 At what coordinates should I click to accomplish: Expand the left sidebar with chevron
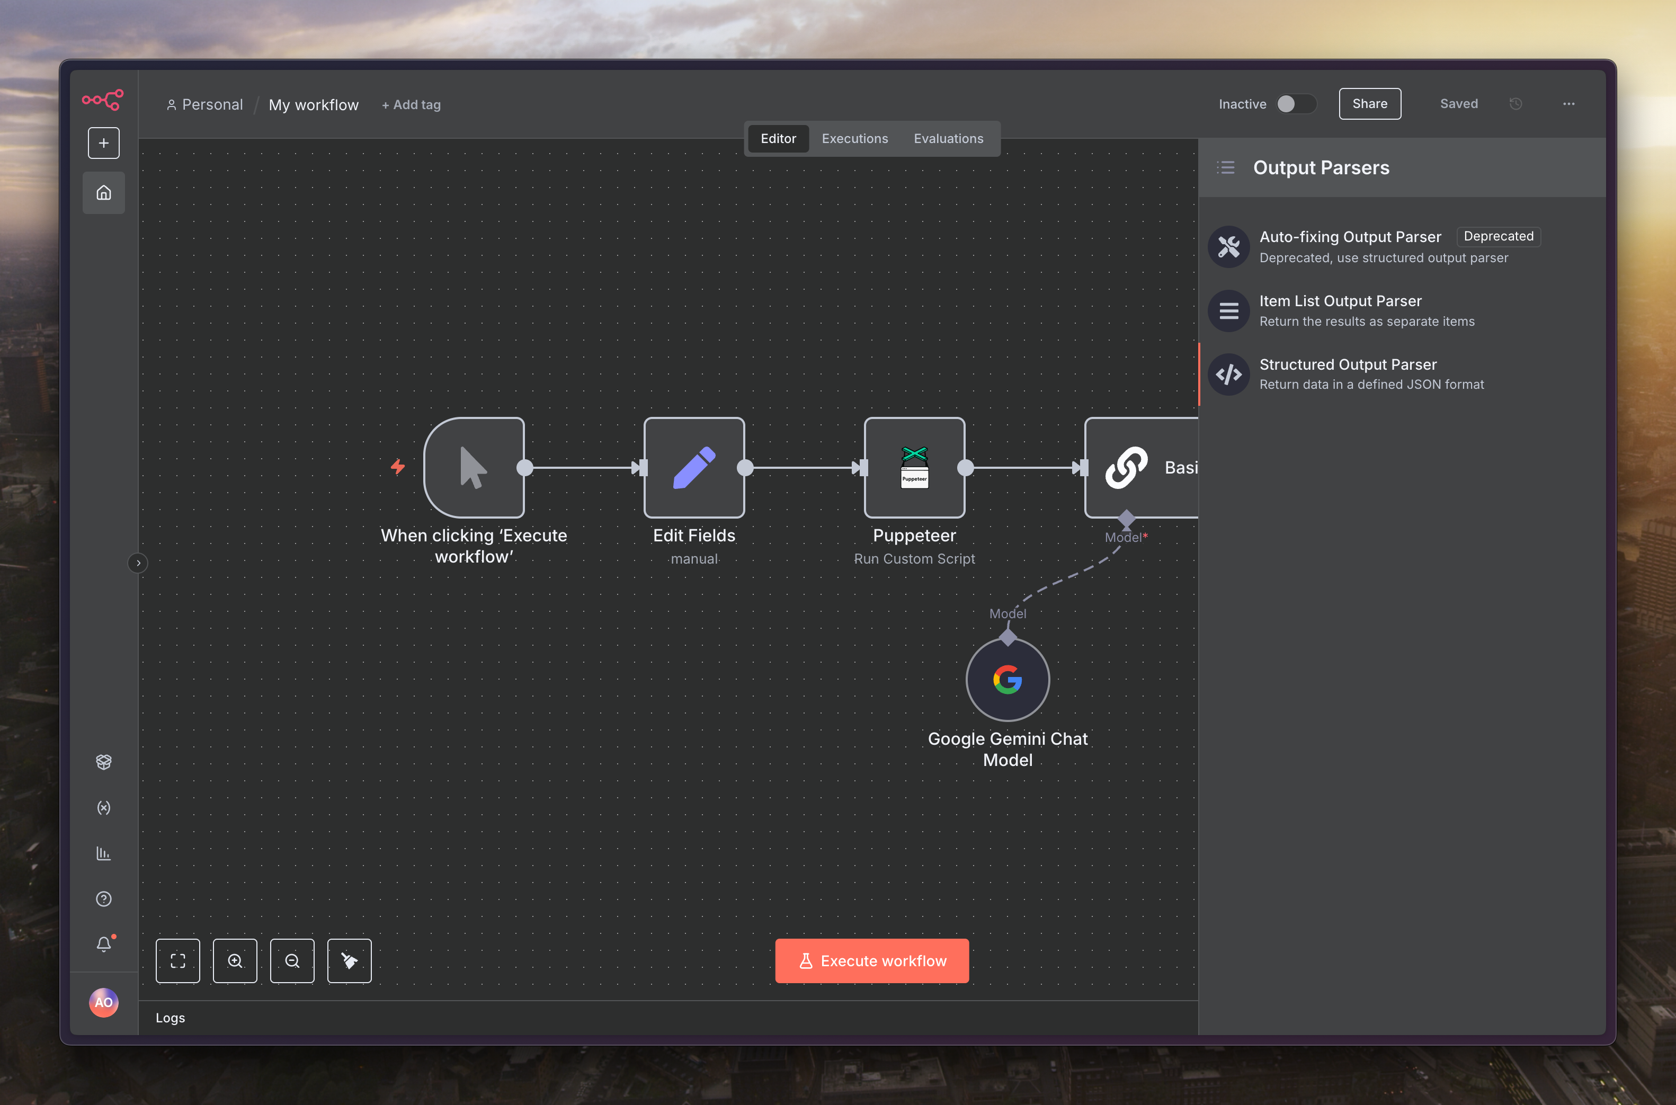click(138, 563)
